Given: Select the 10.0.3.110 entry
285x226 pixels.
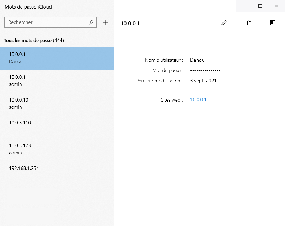Looking at the screenshot, I should coord(57,127).
